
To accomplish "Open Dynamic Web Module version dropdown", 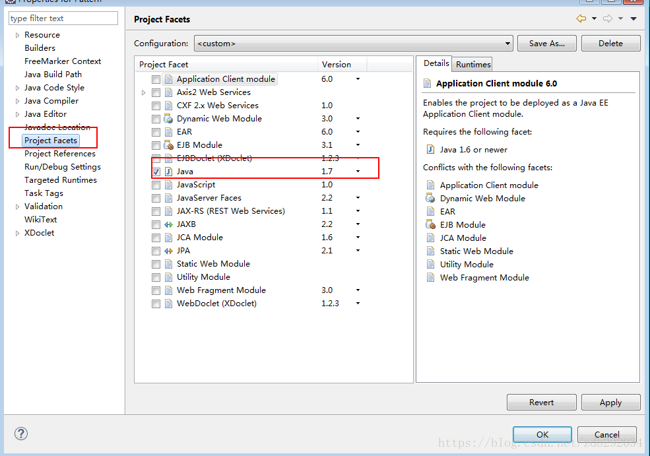I will click(x=358, y=119).
